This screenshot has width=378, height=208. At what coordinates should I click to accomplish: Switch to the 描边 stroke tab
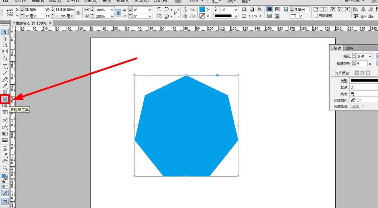[x=337, y=48]
